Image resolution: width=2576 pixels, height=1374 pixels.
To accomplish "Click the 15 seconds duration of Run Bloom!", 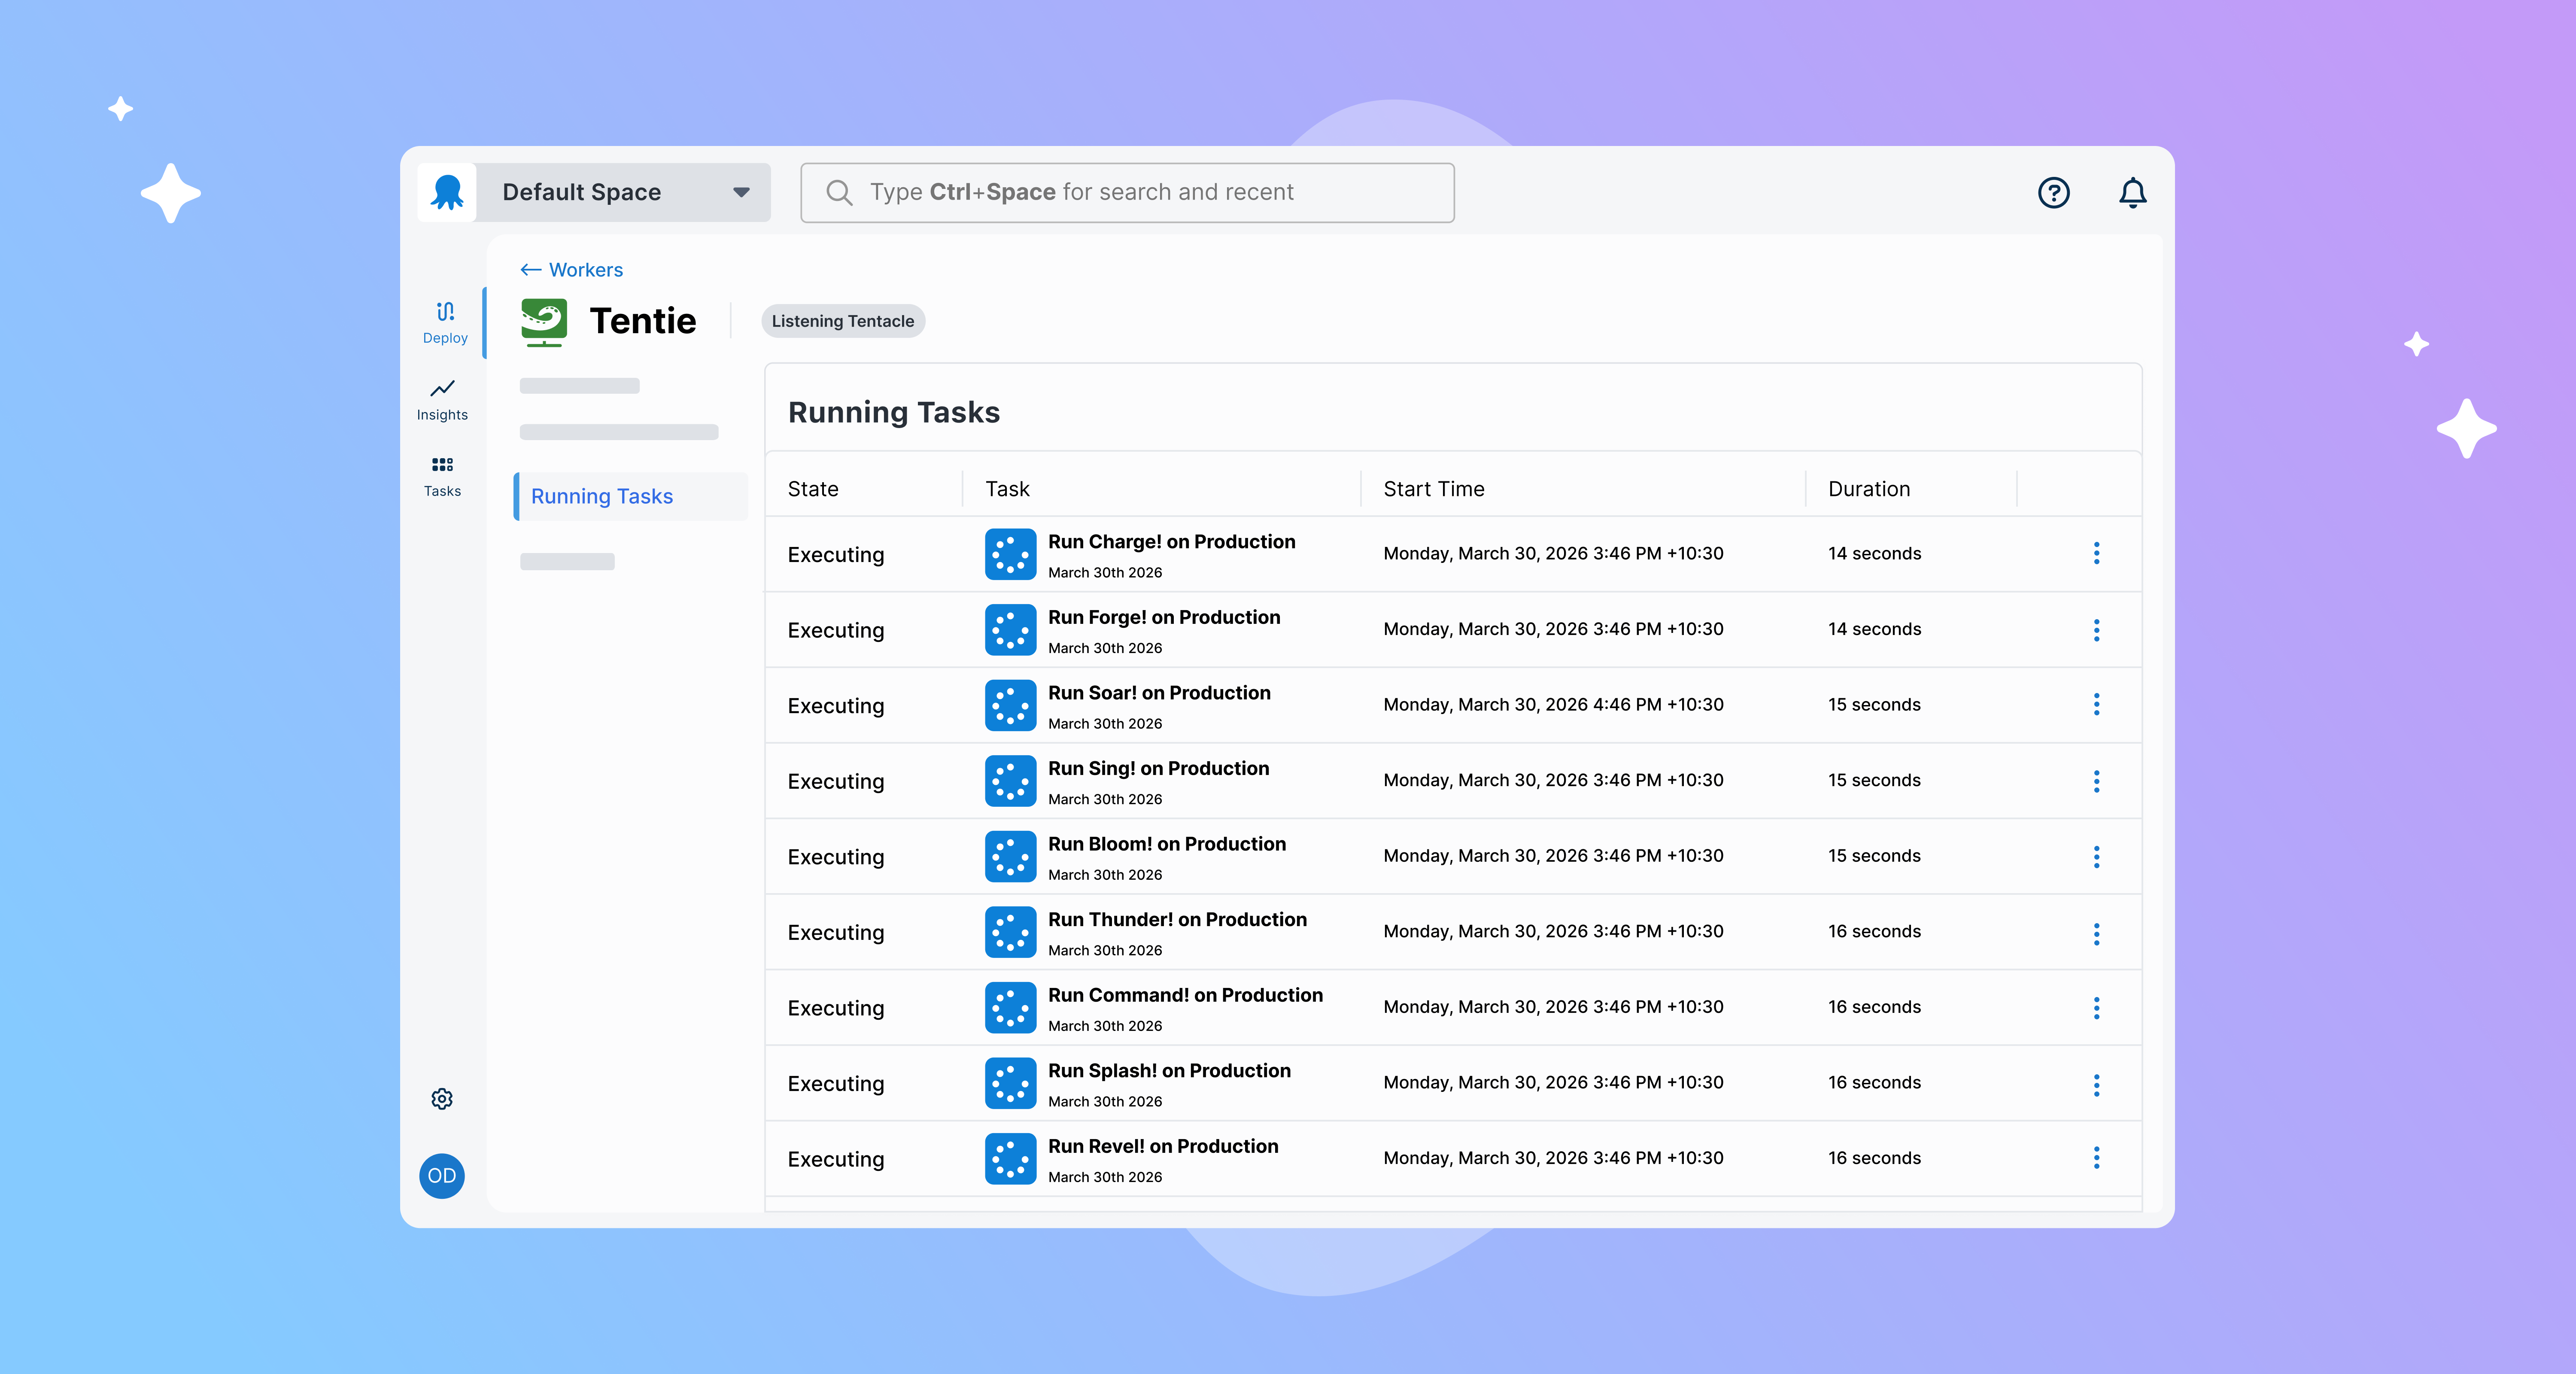I will pyautogui.click(x=1874, y=856).
